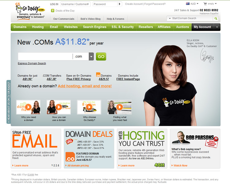Open the Affiliates menu
The height and width of the screenshot is (186, 230).
tap(164, 27)
